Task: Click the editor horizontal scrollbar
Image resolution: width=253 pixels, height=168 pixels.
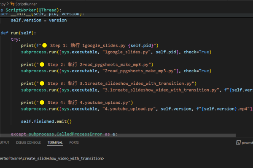Action: pyautogui.click(x=118, y=136)
